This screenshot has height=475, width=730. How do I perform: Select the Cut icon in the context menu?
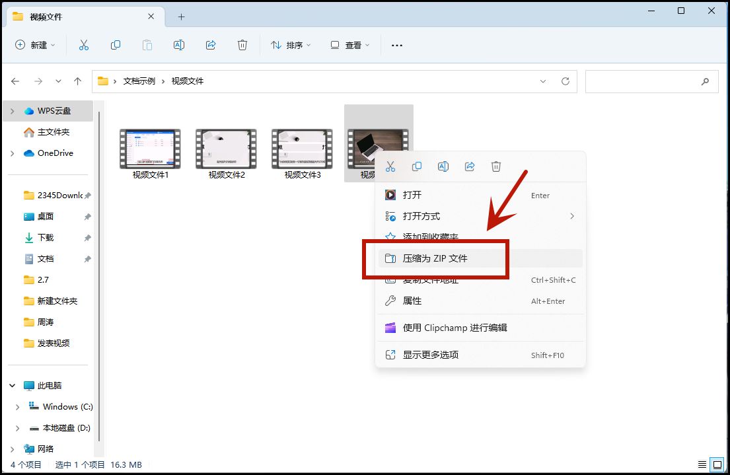point(390,166)
